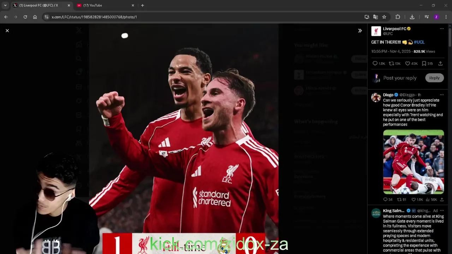Open more options on King Salman ad

442,211
